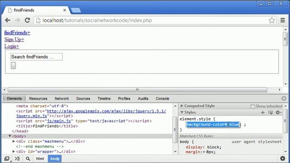This screenshot has width=290, height=163.
Task: Open the Styles gear settings dropdown
Action: tap(278, 112)
